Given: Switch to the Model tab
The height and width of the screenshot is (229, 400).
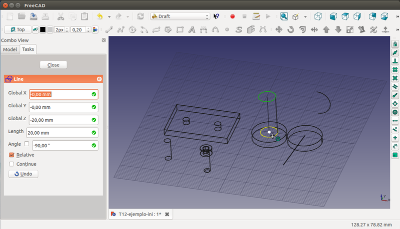Looking at the screenshot, I should tap(10, 49).
